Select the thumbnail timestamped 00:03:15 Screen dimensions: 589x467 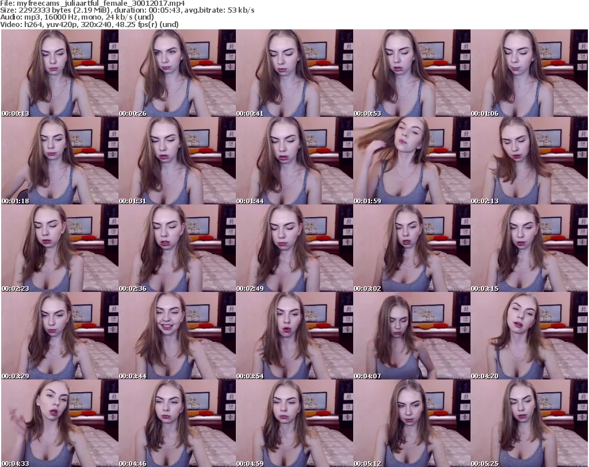pyautogui.click(x=529, y=248)
